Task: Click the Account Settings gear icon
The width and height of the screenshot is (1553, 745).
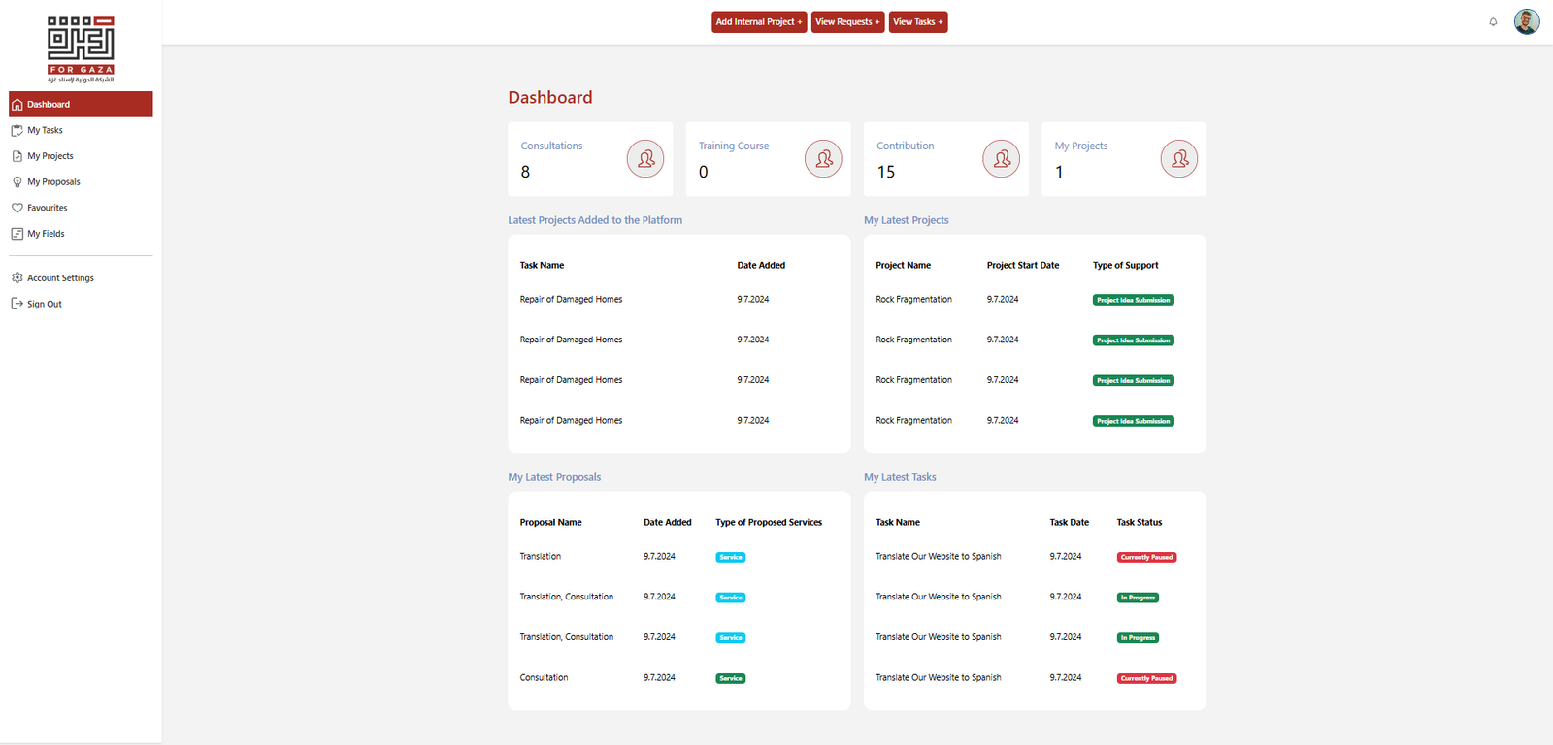Action: click(x=17, y=278)
